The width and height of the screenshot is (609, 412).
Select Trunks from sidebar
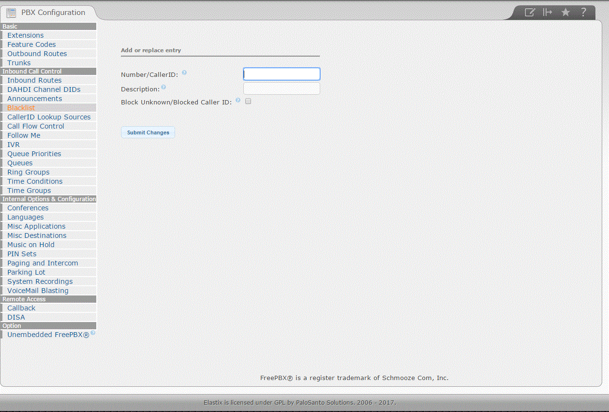[19, 63]
